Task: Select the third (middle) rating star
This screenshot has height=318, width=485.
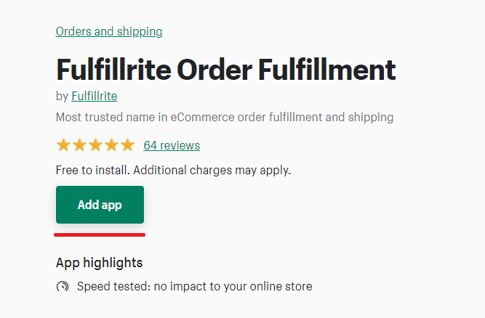Action: pyautogui.click(x=95, y=144)
